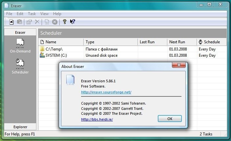Select the SYSTEM (C:) task row
This screenshot has width=231, height=141.
133,55
